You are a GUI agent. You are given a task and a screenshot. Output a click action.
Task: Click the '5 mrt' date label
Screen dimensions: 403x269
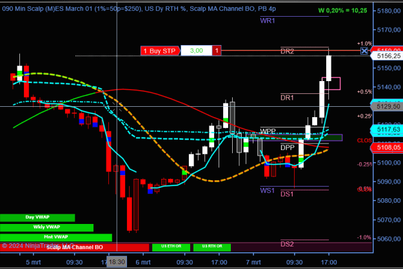point(33,263)
